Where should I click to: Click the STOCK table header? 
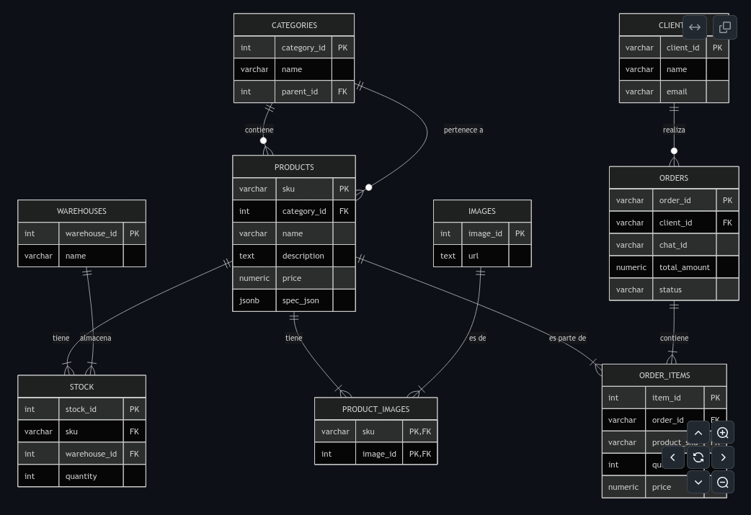(82, 387)
